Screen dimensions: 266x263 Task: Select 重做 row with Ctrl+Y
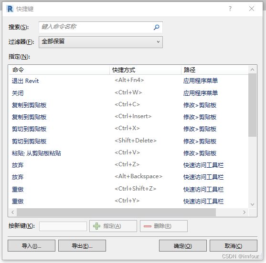tap(128, 201)
